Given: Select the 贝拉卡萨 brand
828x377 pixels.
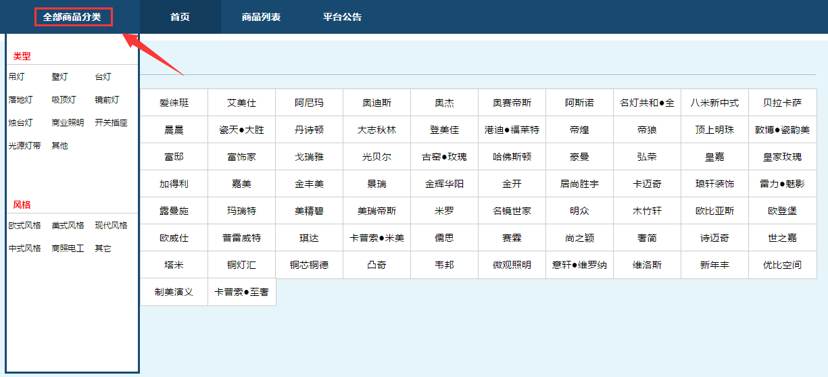Looking at the screenshot, I should tap(782, 103).
